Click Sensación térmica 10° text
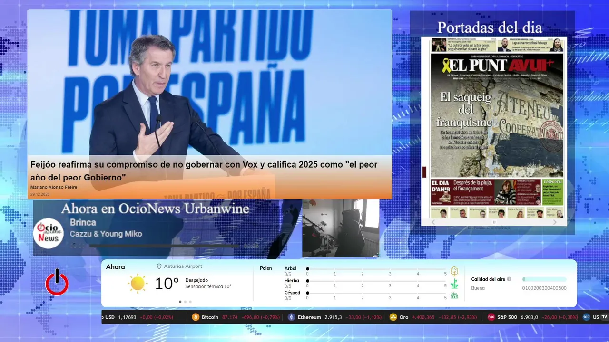609x342 pixels. click(208, 286)
